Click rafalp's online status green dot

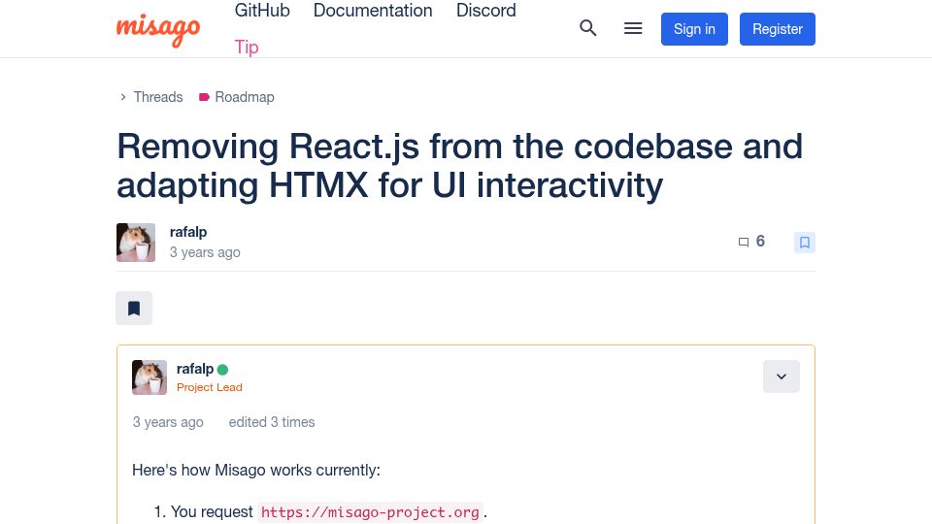coord(223,370)
